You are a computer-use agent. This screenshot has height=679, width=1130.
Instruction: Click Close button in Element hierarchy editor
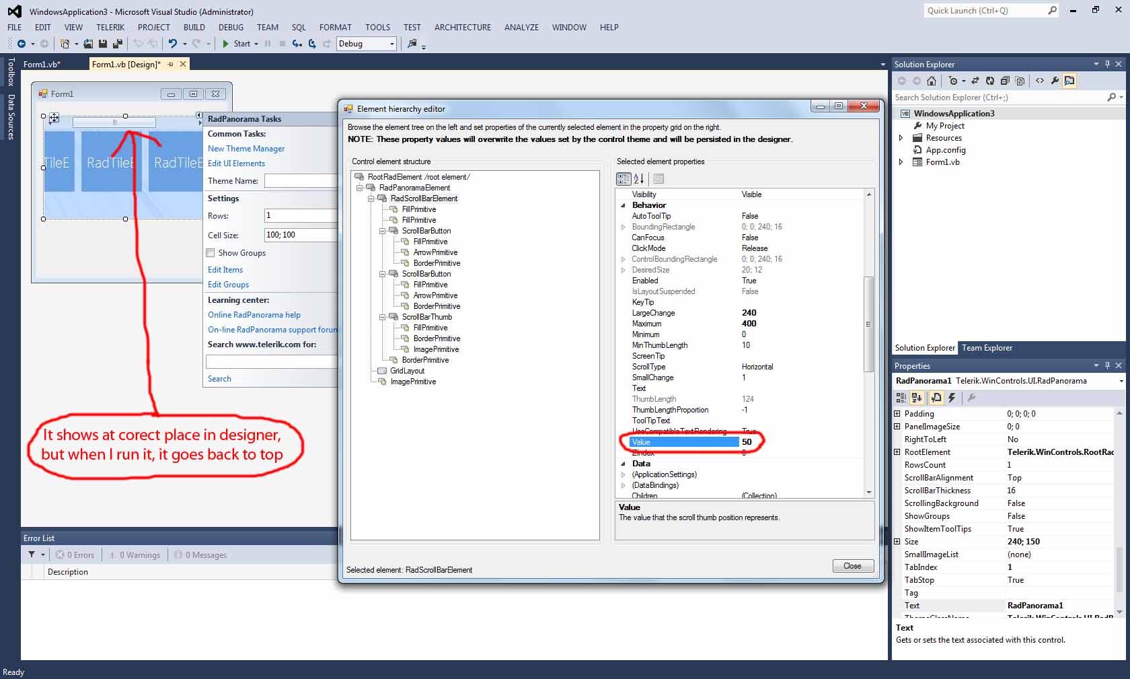click(x=853, y=566)
